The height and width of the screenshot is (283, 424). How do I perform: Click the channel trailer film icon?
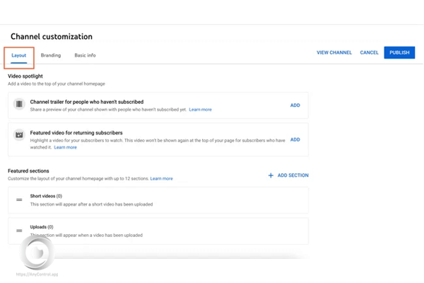tap(19, 105)
